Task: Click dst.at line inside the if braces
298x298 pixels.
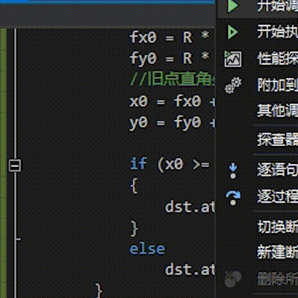Action: [189, 207]
